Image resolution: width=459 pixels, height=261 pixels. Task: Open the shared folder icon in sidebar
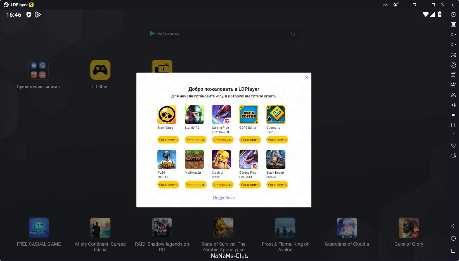click(453, 135)
